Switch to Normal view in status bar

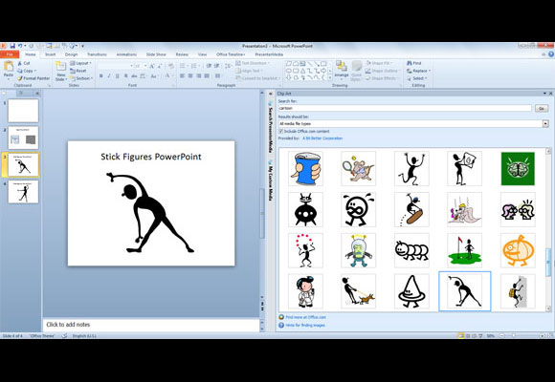461,336
